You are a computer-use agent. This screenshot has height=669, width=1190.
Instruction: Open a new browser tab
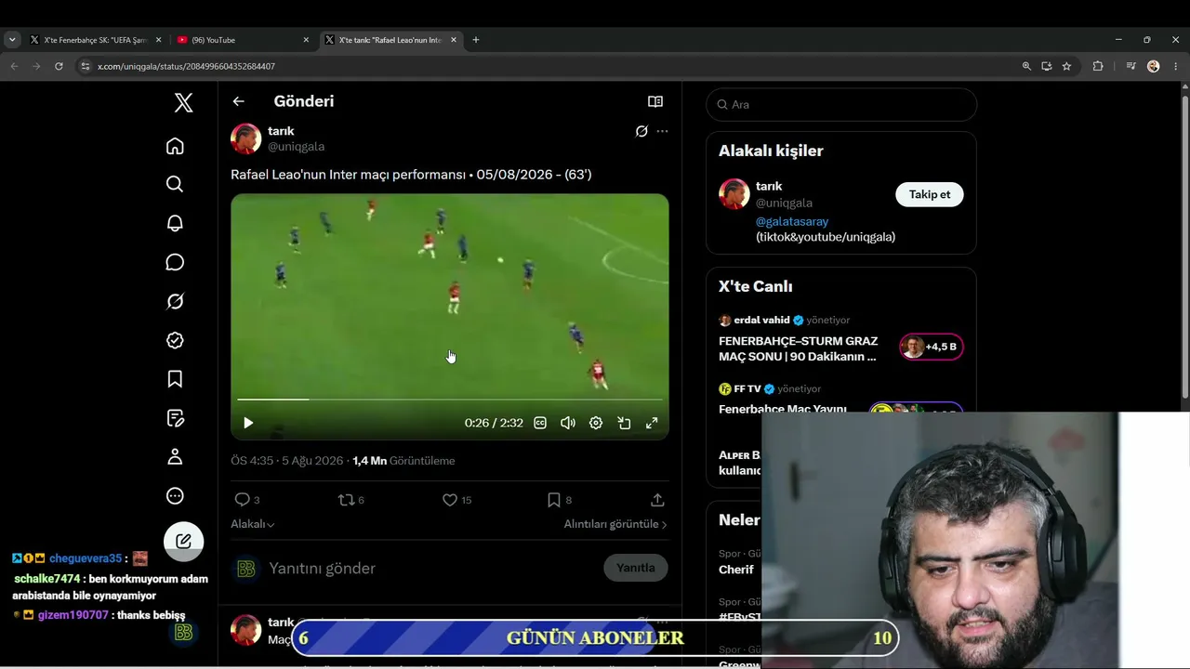(x=476, y=40)
